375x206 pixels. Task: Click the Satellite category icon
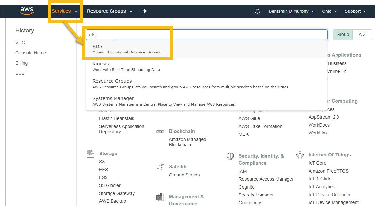click(160, 167)
